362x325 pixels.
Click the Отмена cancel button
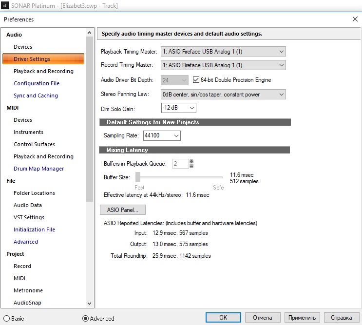263,318
